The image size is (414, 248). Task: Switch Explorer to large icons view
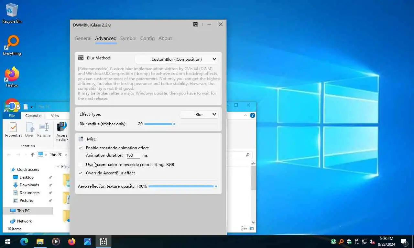[x=251, y=229]
